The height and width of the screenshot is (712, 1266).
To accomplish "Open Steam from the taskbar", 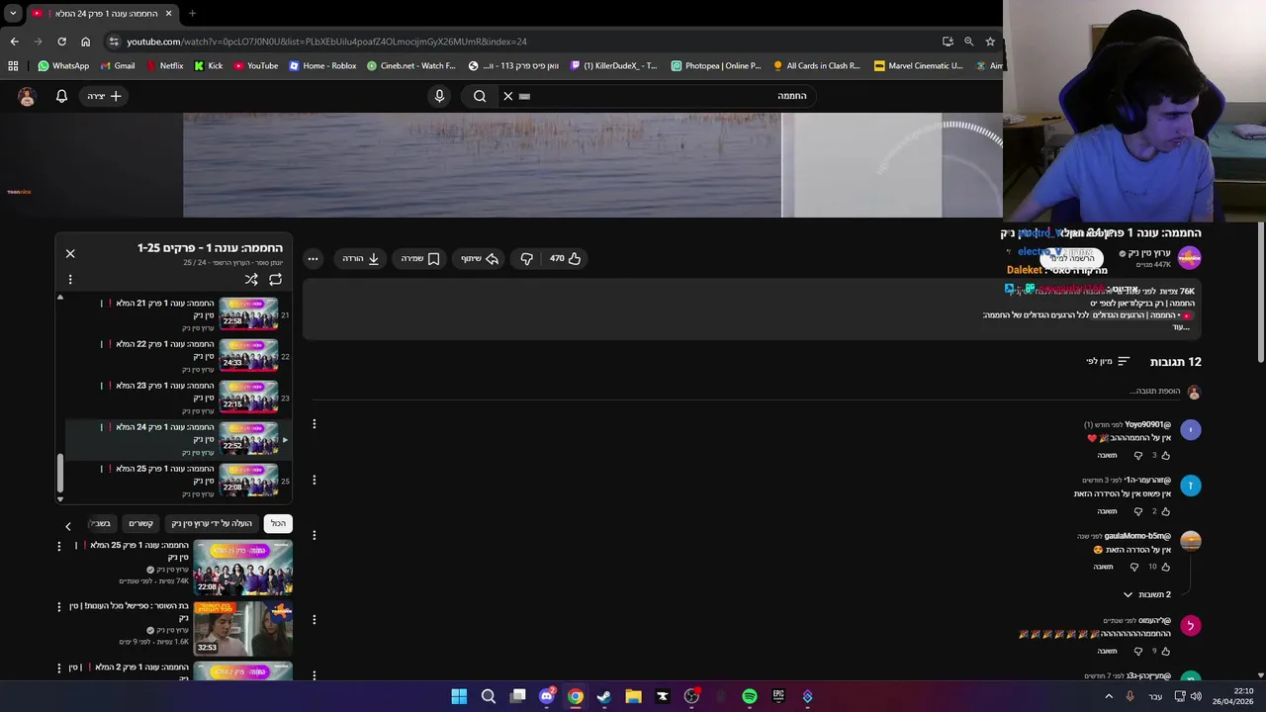I will (604, 696).
